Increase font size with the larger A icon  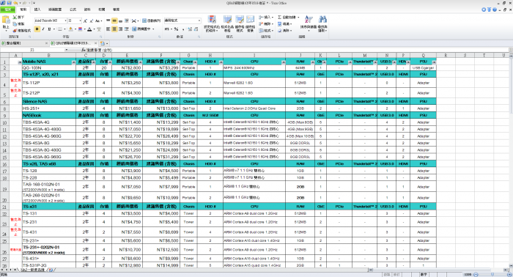pyautogui.click(x=86, y=21)
